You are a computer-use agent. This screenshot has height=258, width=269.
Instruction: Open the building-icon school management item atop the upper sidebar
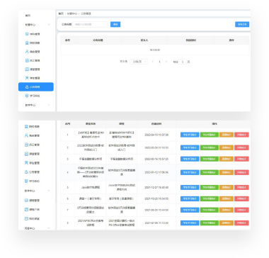[33, 34]
